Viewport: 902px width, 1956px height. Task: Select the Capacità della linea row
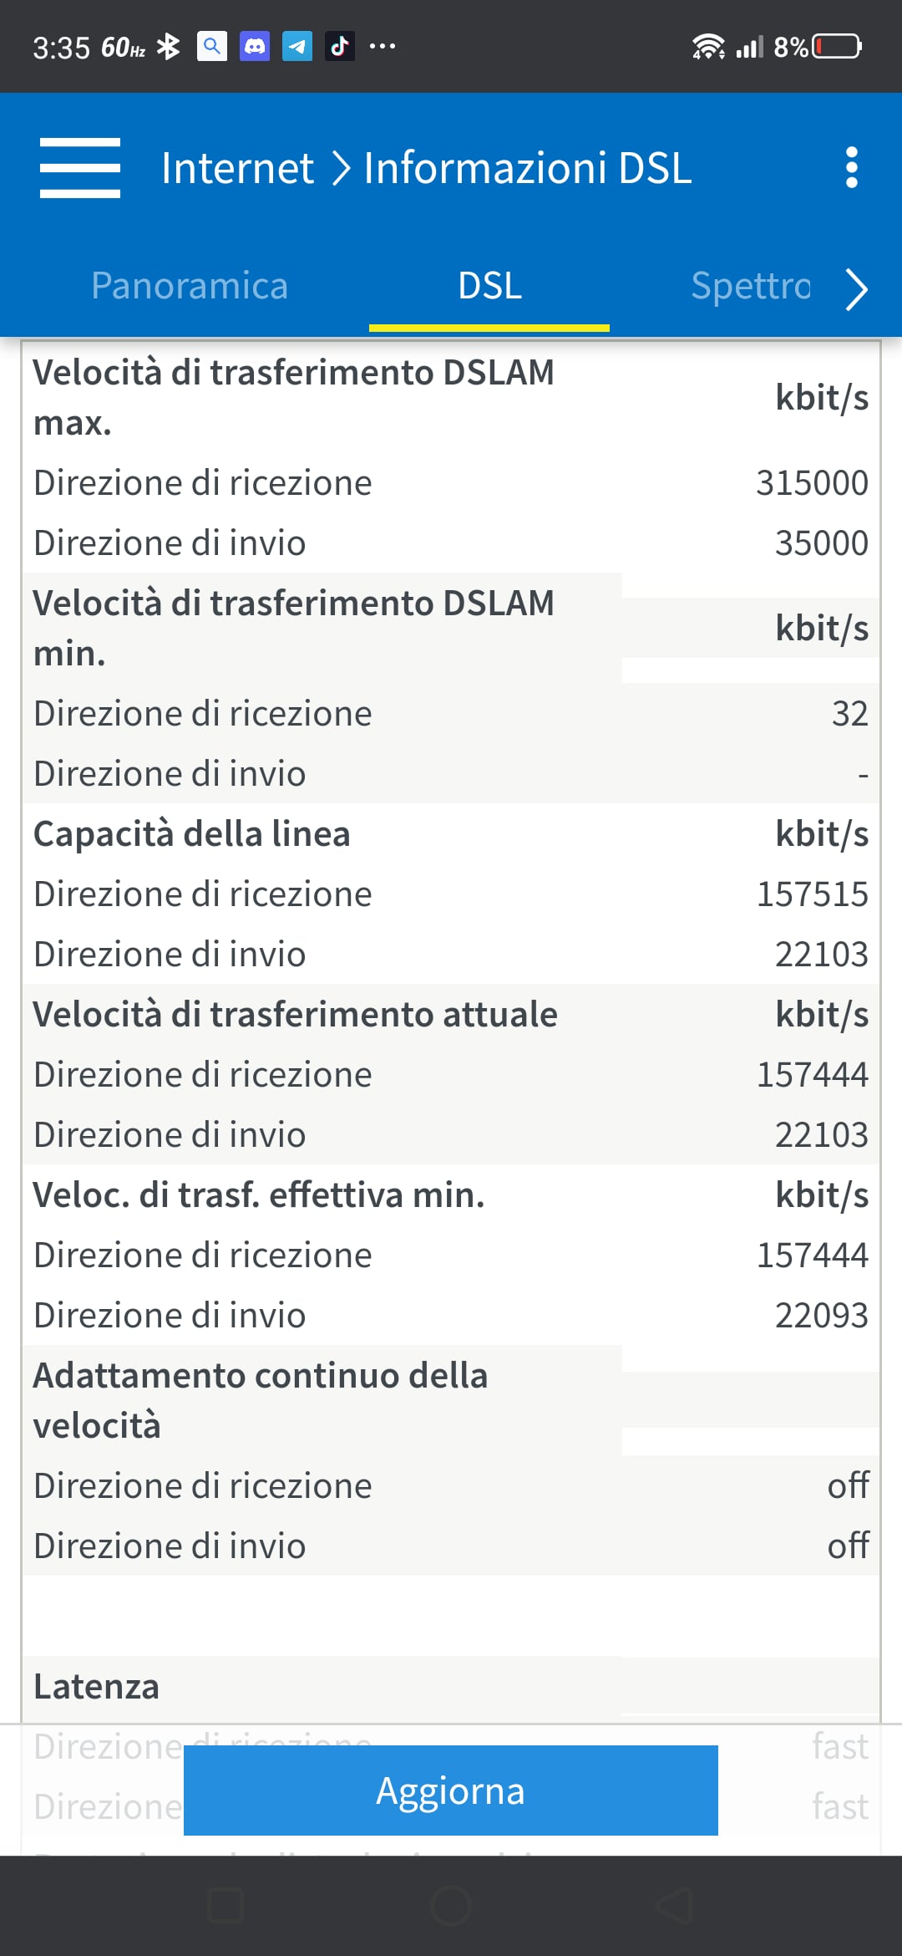tap(451, 833)
